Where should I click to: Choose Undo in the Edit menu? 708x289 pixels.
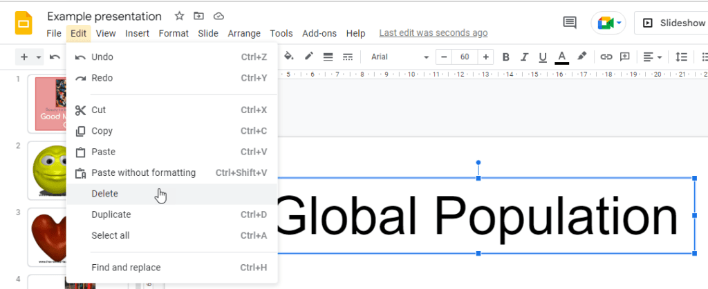point(172,57)
